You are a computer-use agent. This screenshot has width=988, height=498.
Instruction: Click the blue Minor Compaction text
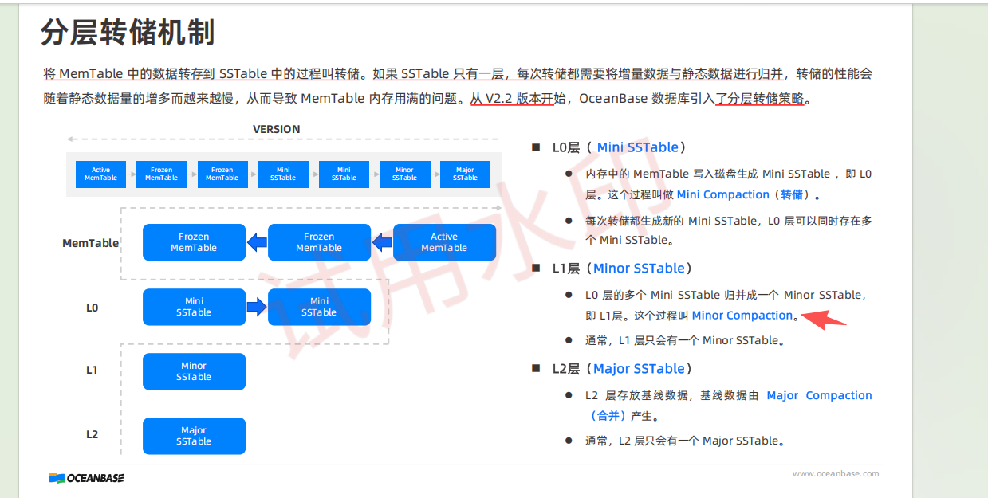coord(742,316)
